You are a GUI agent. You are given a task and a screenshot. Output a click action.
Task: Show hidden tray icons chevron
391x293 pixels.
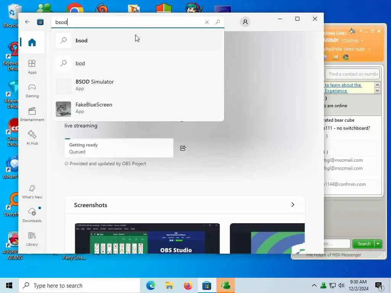coord(314,285)
